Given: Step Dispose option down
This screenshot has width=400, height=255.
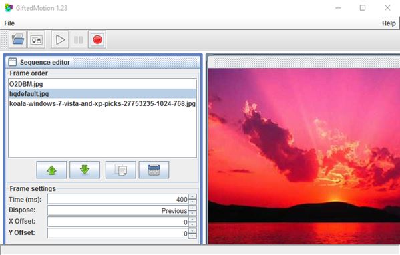Looking at the screenshot, I should point(192,213).
